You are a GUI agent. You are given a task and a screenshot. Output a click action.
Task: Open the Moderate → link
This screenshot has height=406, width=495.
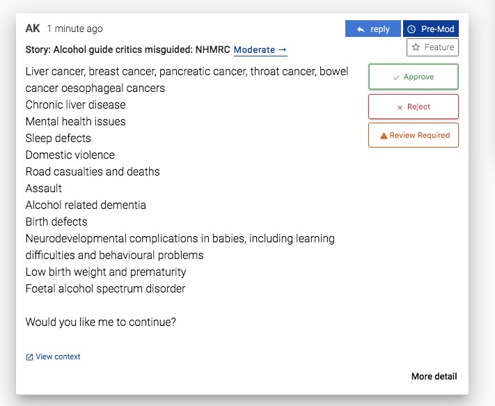260,50
